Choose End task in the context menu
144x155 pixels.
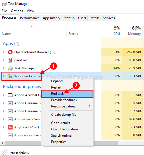tap(67, 94)
